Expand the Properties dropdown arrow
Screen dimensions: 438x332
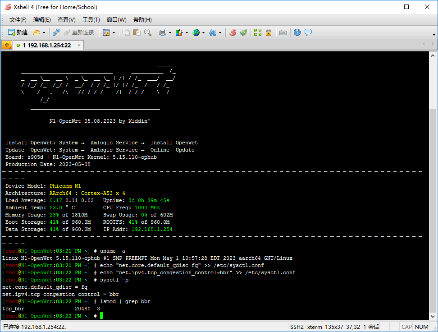tap(114, 33)
